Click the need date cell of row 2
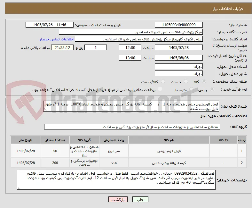 pos(26,163)
